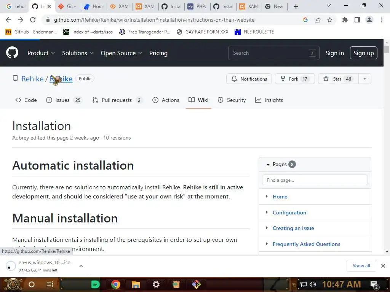
Task: Select the Wiki tab
Action: pyautogui.click(x=198, y=100)
